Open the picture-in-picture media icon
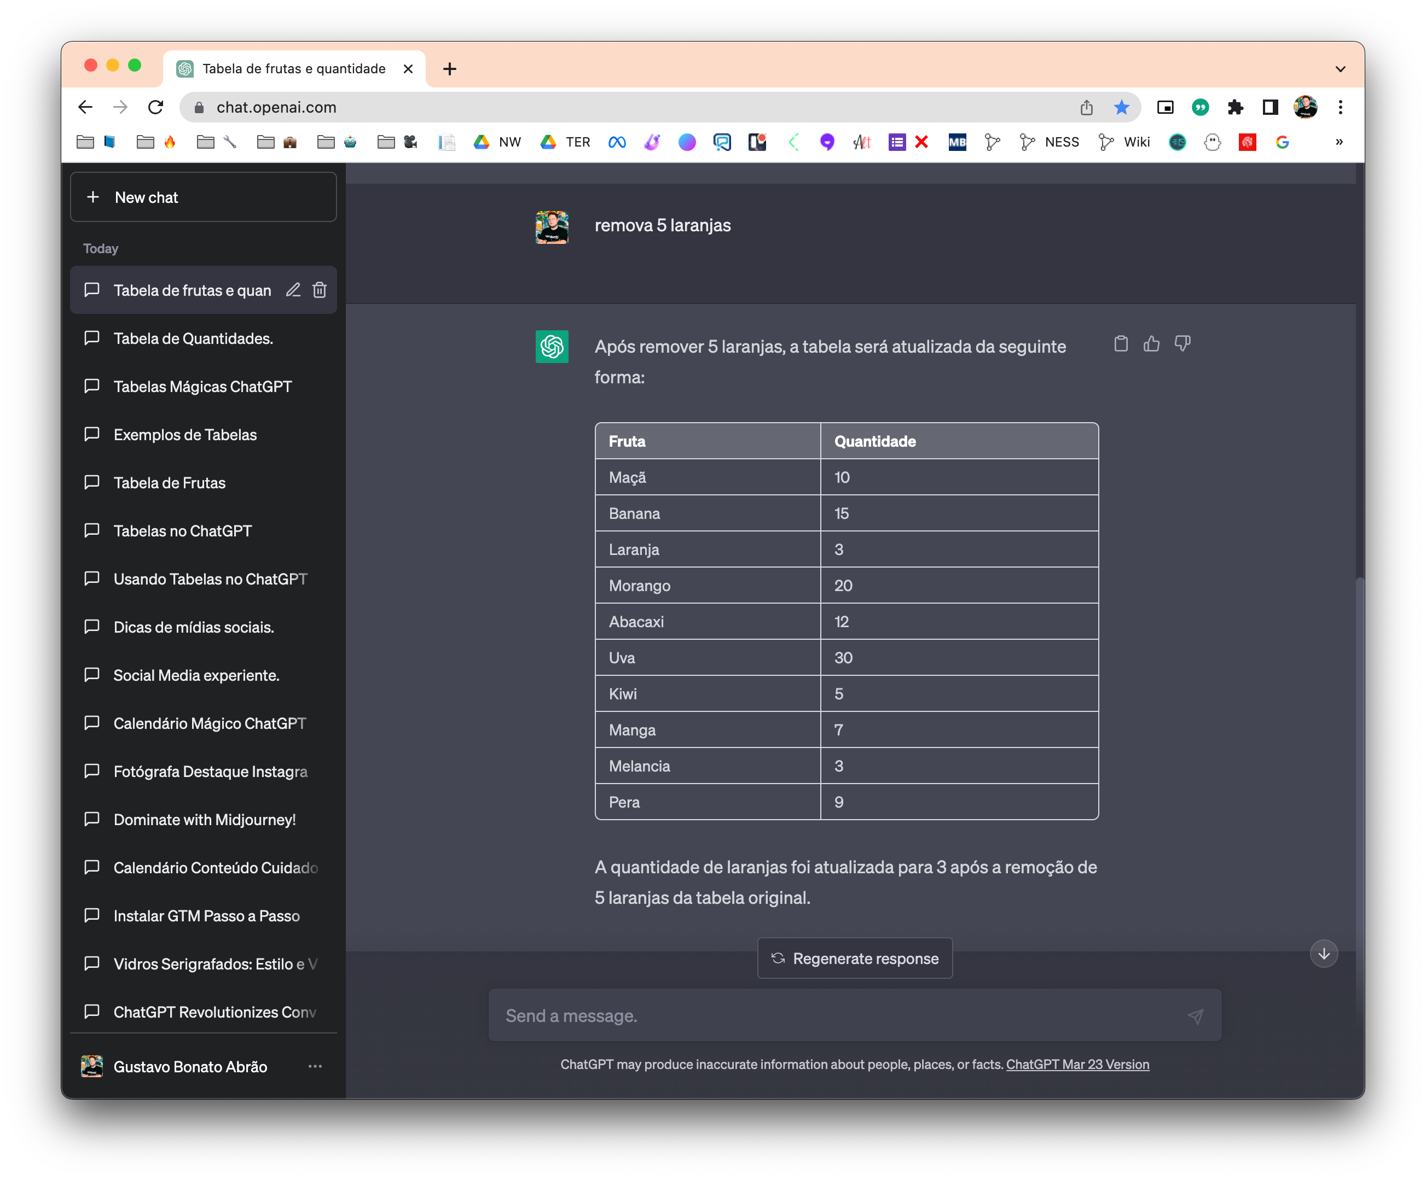The image size is (1426, 1180). [x=1165, y=107]
